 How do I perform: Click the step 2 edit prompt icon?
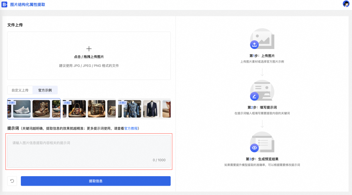[x=254, y=96]
